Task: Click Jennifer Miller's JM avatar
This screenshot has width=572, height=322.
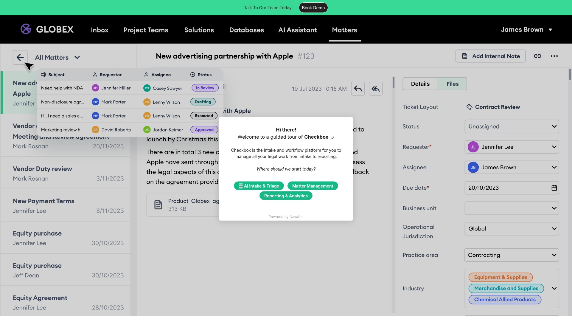Action: [95, 88]
